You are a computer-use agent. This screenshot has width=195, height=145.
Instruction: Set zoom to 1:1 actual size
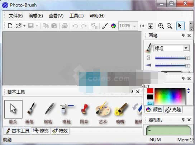pyautogui.click(x=142, y=26)
